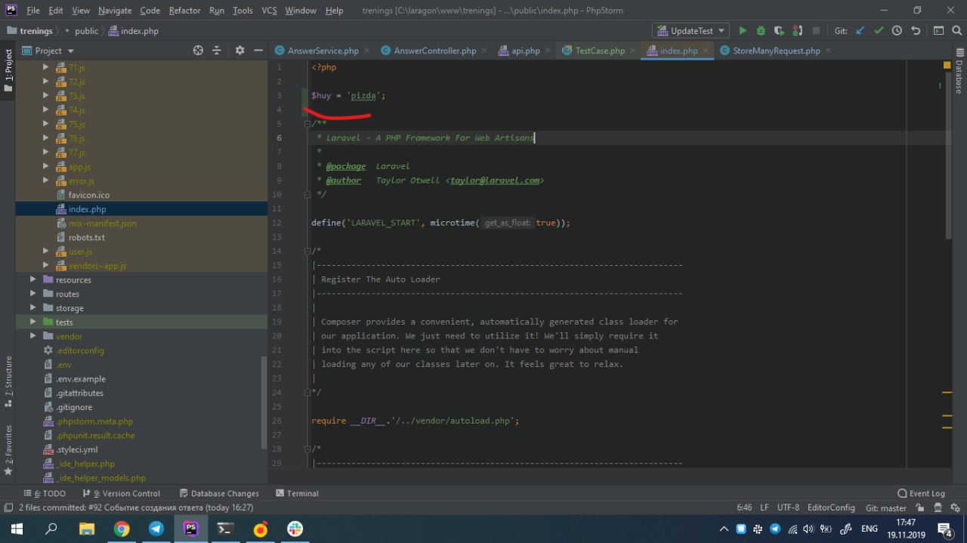Open Database Changes tool window
967x543 pixels.
pos(218,493)
